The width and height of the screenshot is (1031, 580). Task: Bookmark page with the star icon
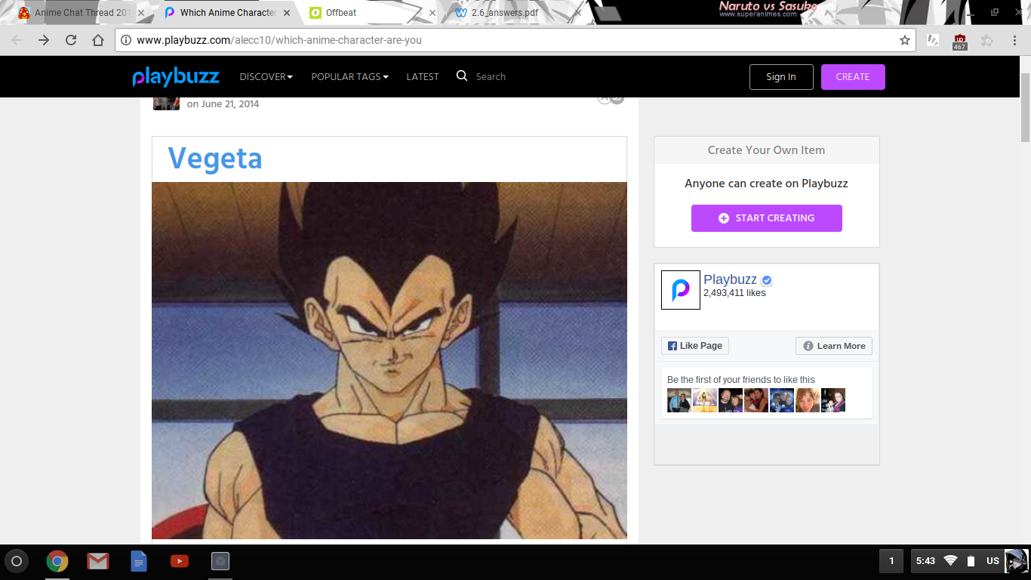(x=904, y=40)
